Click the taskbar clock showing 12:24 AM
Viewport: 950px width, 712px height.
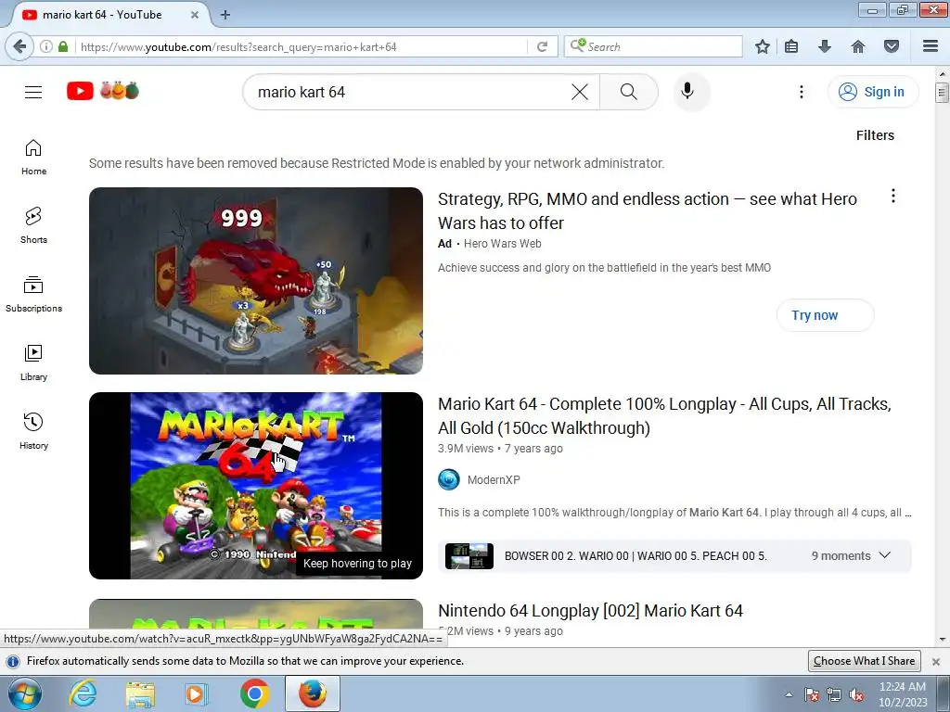902,694
